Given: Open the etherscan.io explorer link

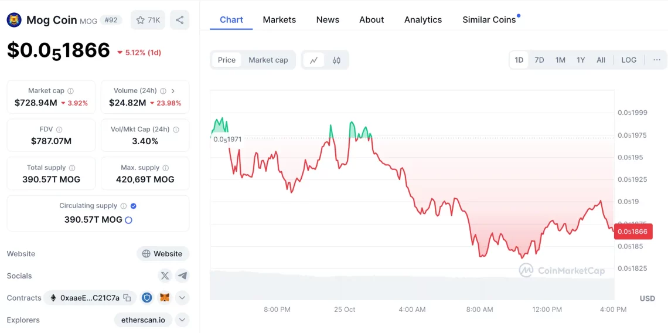Looking at the screenshot, I should pos(143,320).
